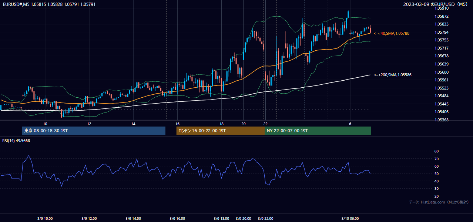This screenshot has width=473, height=222.
Task: Click price axis value 1.05639
Action: [441, 64]
